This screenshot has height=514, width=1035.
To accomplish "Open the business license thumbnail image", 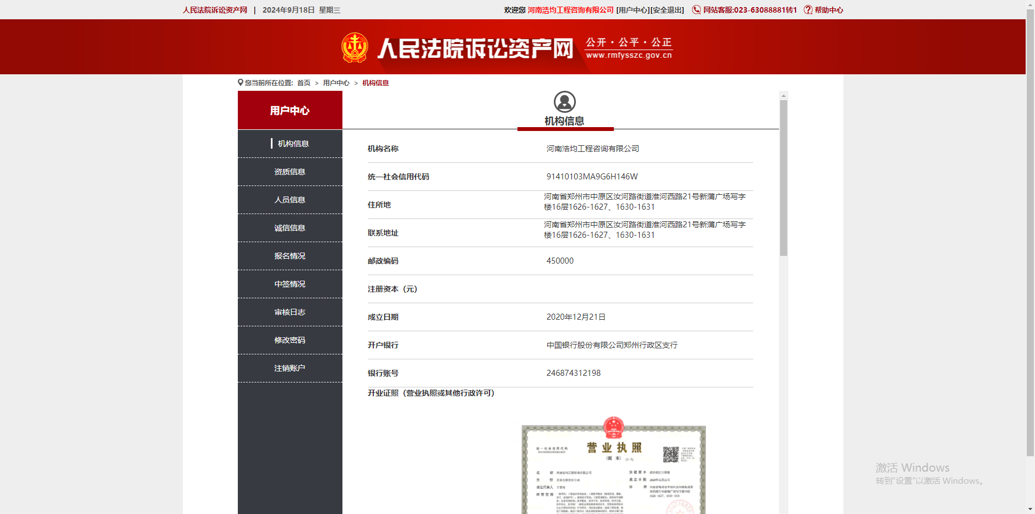I will (613, 468).
